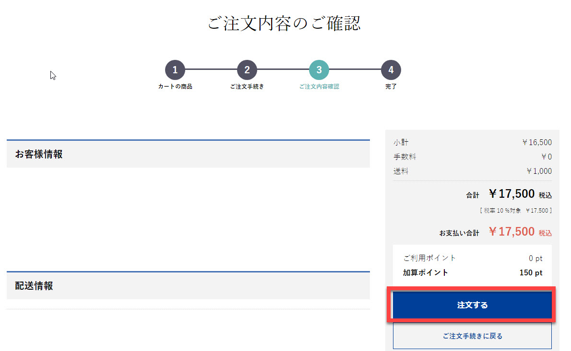Screen dimensions: 571x351
Task: Click the page title ご注文内容のご確認
Action: click(284, 23)
